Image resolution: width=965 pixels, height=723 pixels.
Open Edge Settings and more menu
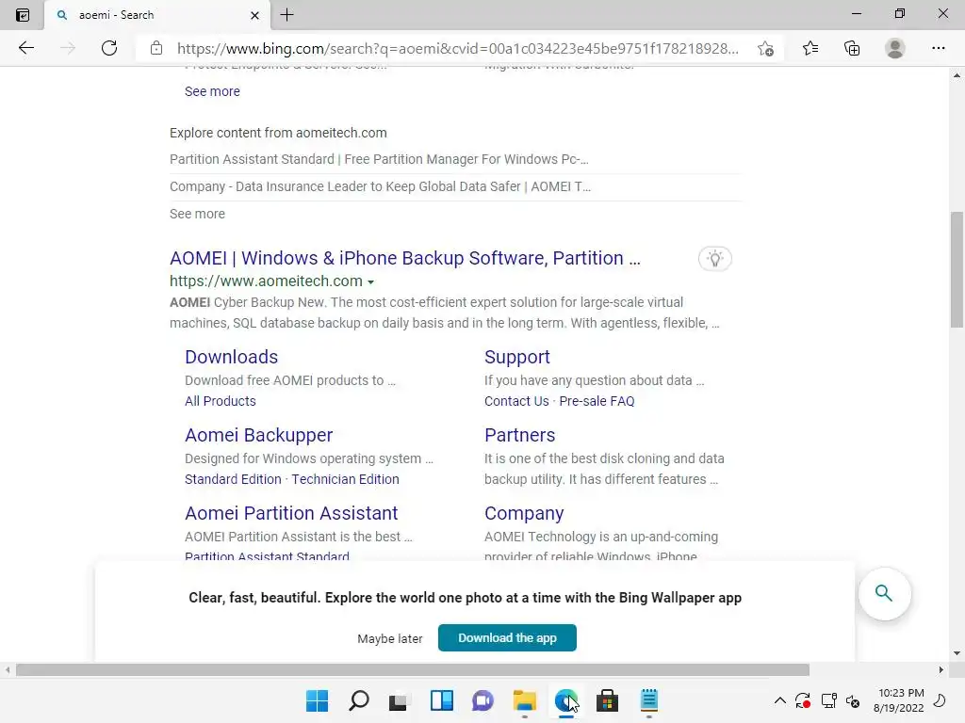pos(938,48)
